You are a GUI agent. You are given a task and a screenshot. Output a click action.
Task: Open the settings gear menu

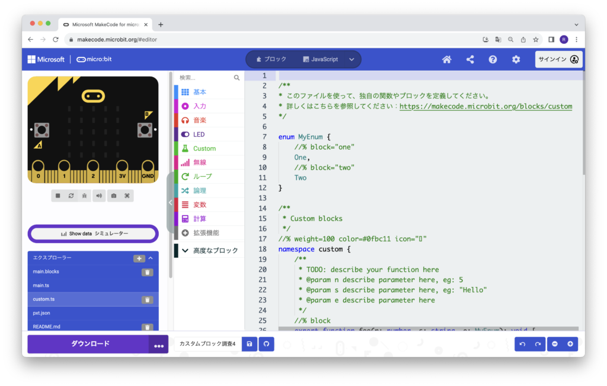click(516, 59)
